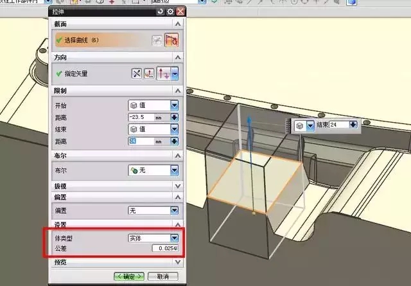Collapse the 截面 section
Viewport: 411px width, 286px height.
click(179, 24)
